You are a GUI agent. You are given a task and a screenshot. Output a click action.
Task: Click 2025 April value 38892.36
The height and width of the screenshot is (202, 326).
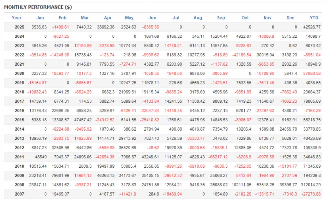coord(106,27)
